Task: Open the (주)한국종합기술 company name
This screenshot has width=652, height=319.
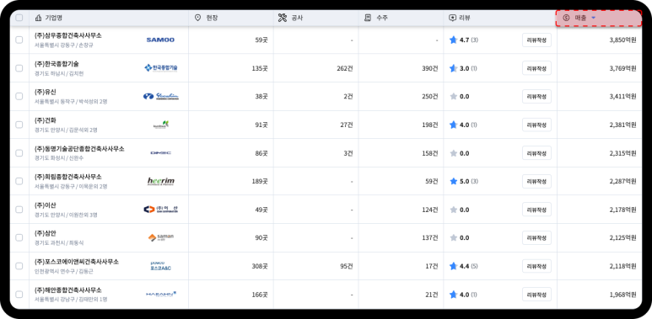Action: click(57, 64)
